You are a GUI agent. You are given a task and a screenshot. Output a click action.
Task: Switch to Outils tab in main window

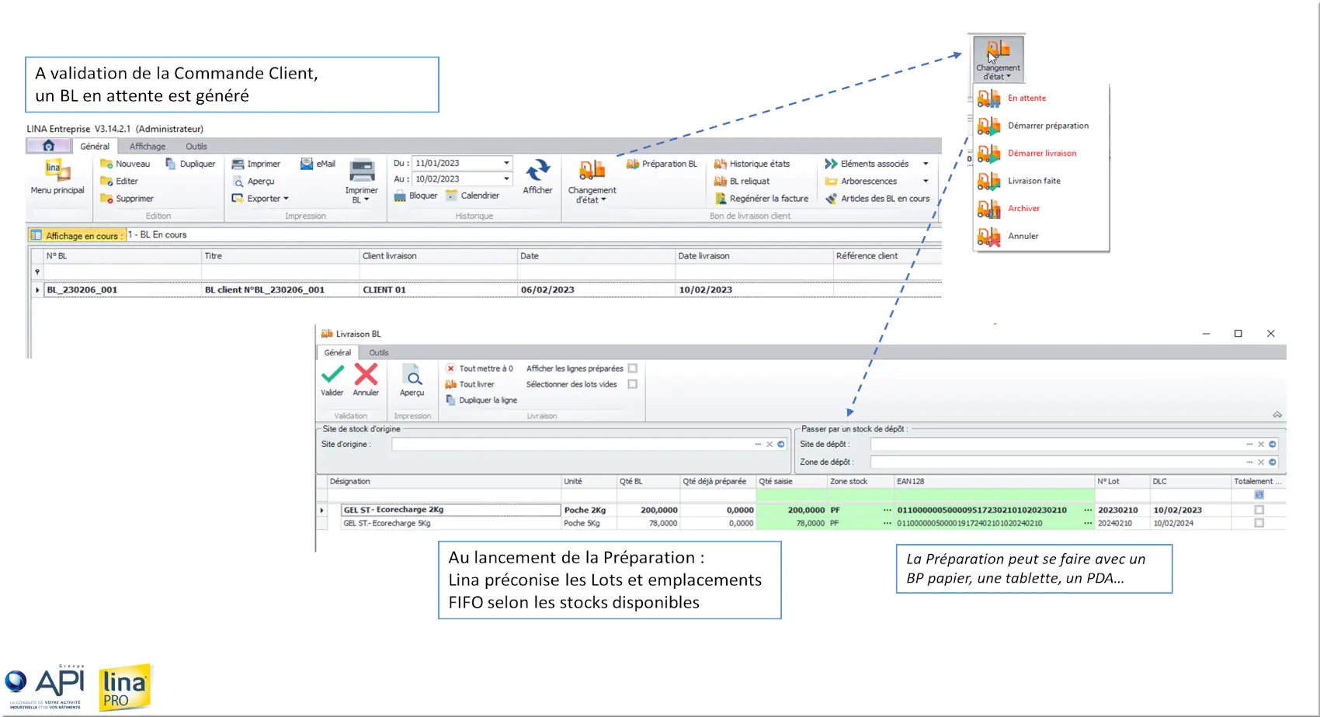point(196,146)
